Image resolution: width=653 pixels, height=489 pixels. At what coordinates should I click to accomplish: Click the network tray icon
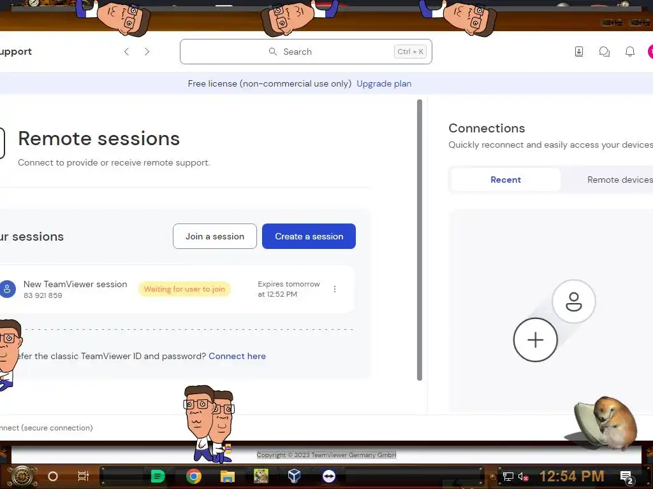click(508, 476)
